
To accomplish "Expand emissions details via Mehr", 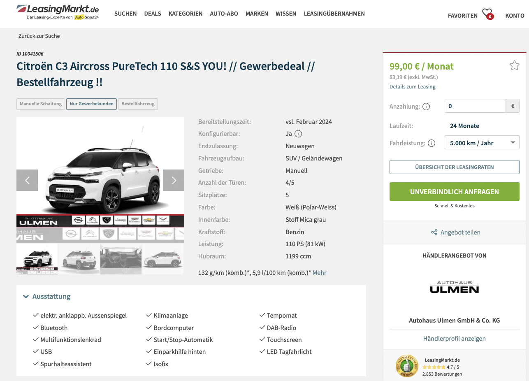I will pos(320,273).
